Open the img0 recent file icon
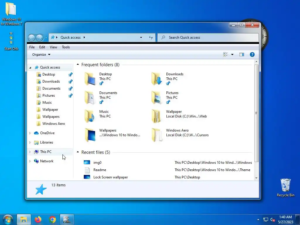This screenshot has width=300, height=225. click(x=87, y=162)
